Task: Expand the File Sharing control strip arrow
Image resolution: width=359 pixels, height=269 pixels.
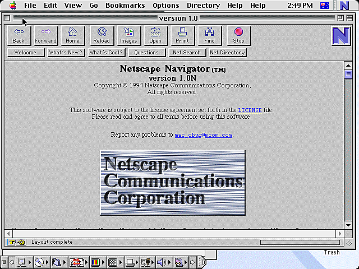Action: coord(65,262)
